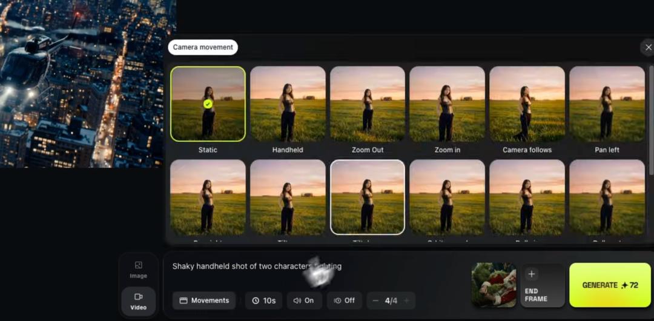This screenshot has height=321, width=654.
Task: Switch to Video mode
Action: [x=138, y=301]
